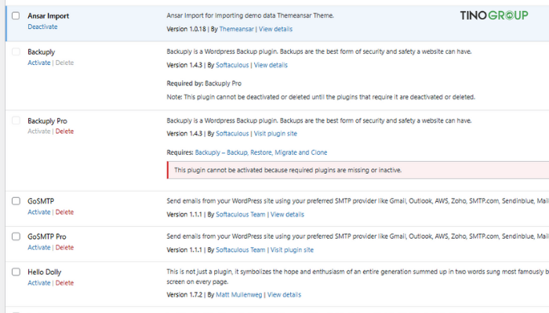
Task: Open Themeansar author link
Action: (236, 29)
